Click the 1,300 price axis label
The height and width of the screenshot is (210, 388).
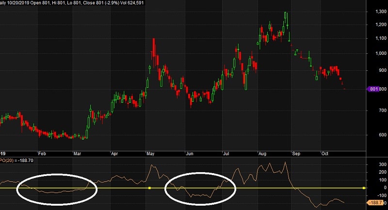point(381,12)
